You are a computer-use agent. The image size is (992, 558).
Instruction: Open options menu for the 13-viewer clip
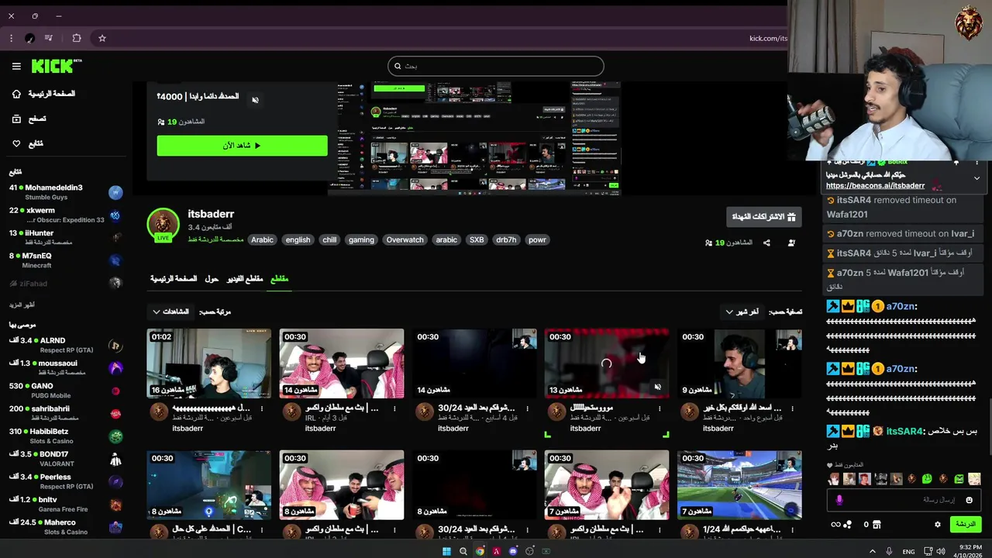coord(660,408)
